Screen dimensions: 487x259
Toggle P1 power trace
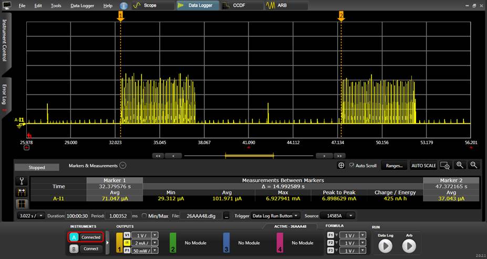pos(127,251)
